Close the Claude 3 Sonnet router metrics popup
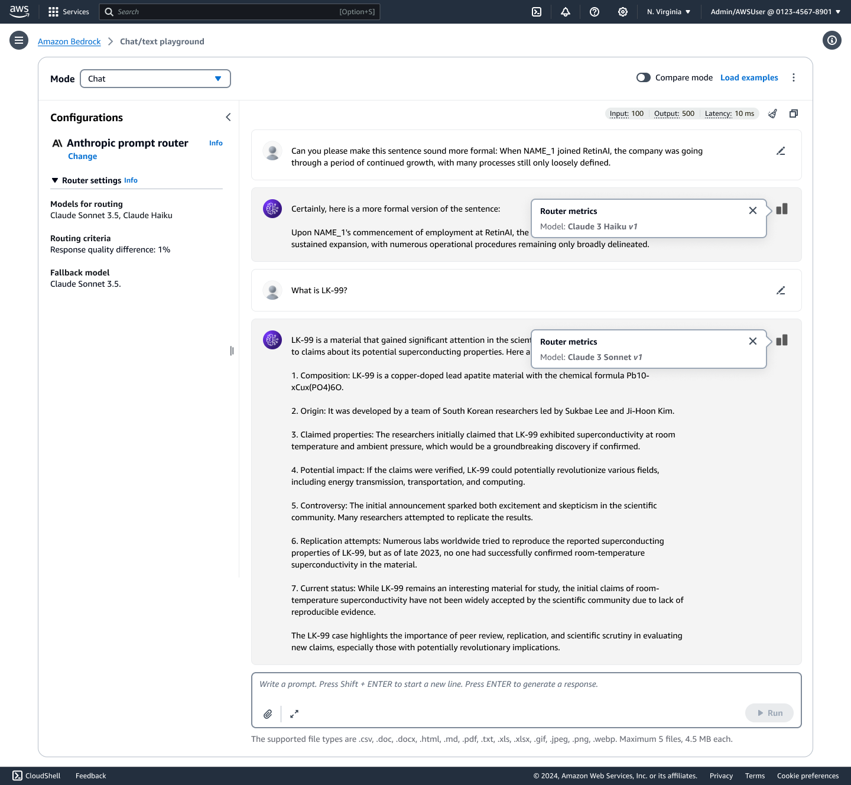Image resolution: width=851 pixels, height=785 pixels. 753,341
